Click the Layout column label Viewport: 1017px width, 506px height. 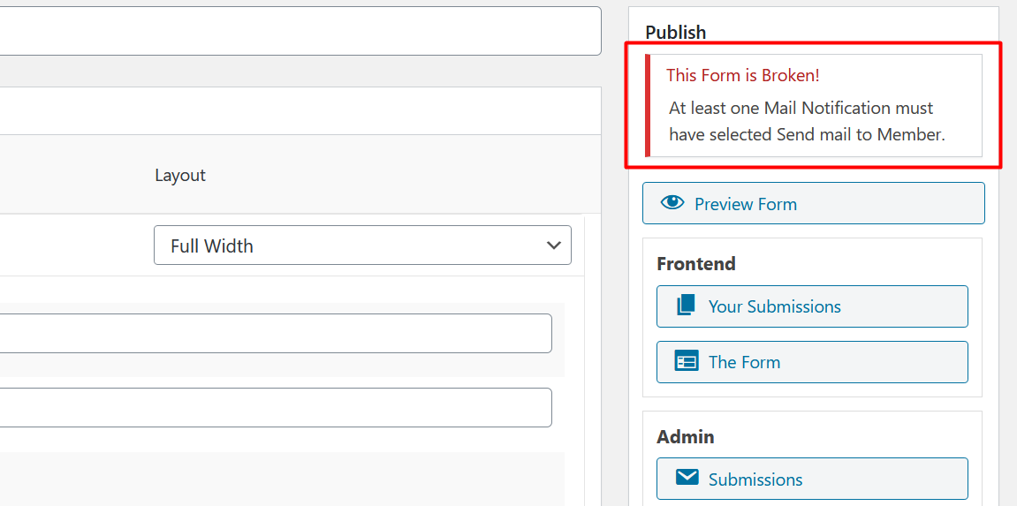point(180,175)
